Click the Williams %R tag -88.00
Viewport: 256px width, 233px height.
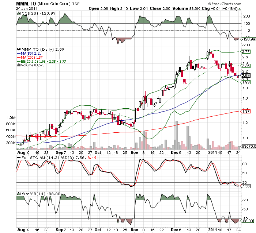[247, 221]
